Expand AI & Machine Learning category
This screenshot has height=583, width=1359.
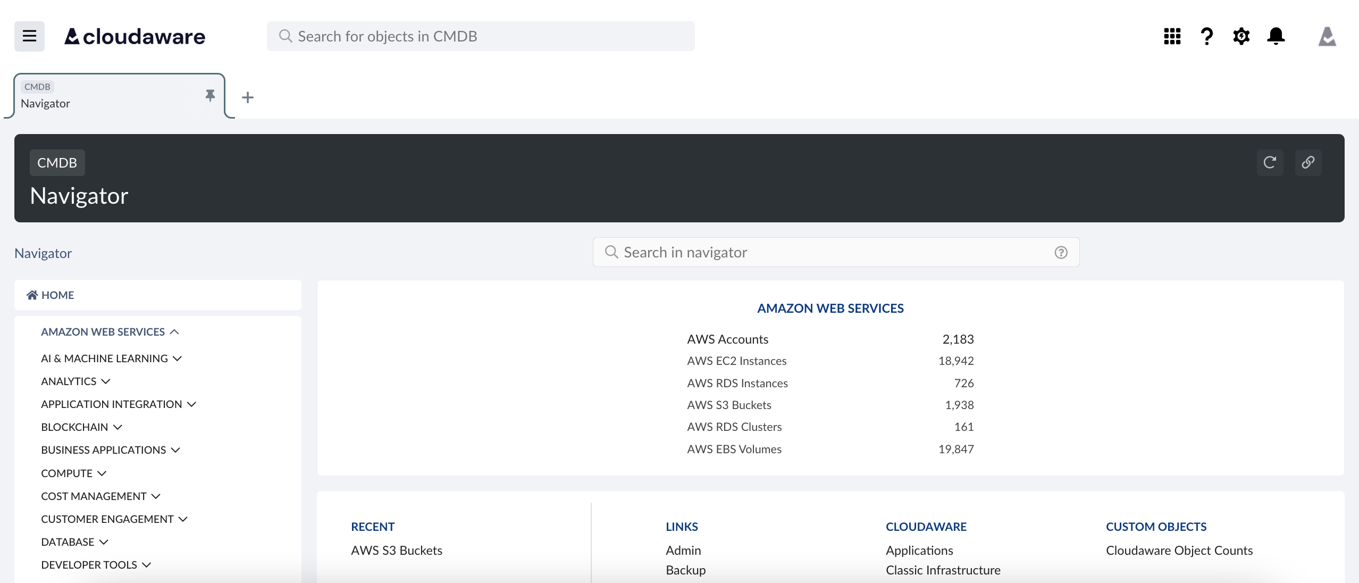click(111, 359)
